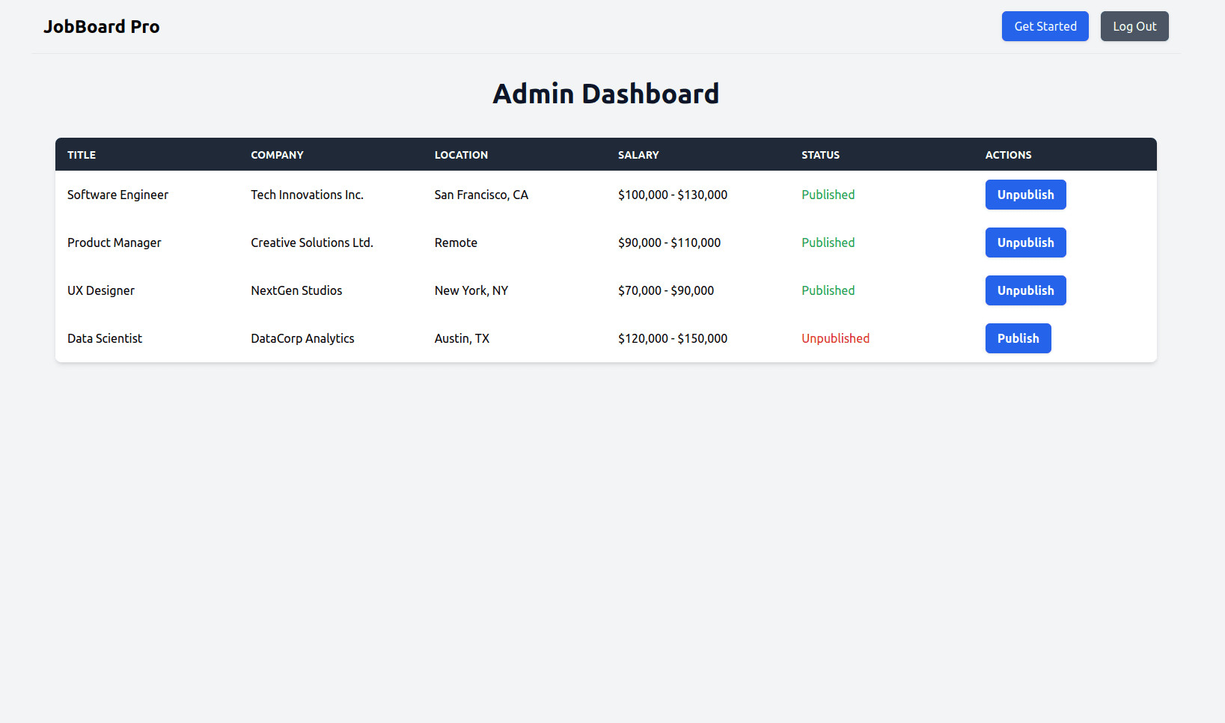Unpublish the Software Engineer job listing
This screenshot has height=723, width=1225.
[x=1025, y=195]
